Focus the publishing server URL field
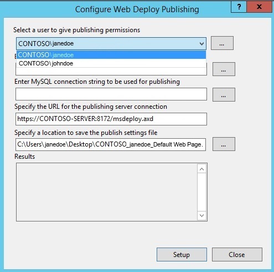This screenshot has width=274, height=272. 111,119
